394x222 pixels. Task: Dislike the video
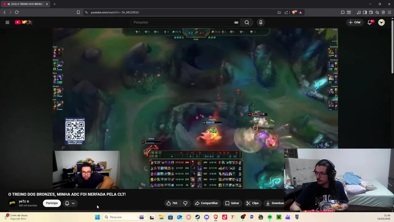point(185,203)
